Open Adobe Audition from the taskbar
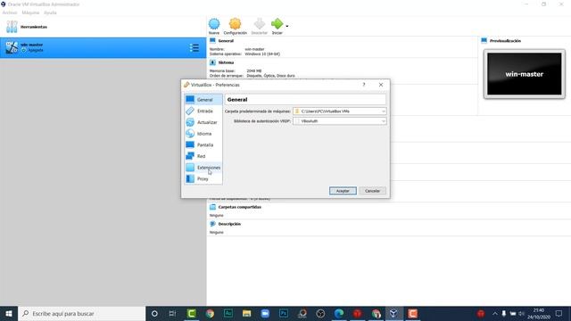Viewport: 571px width, 321px height. click(x=228, y=313)
